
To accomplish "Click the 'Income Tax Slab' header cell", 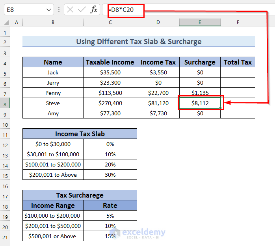I will 80,134.
